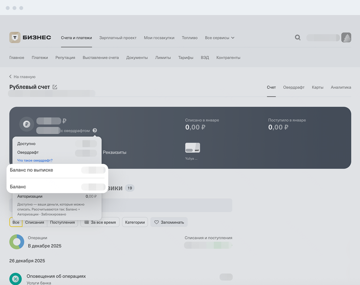The width and height of the screenshot is (360, 285).
Task: Filter operations by Поступления
Action: pos(62,222)
